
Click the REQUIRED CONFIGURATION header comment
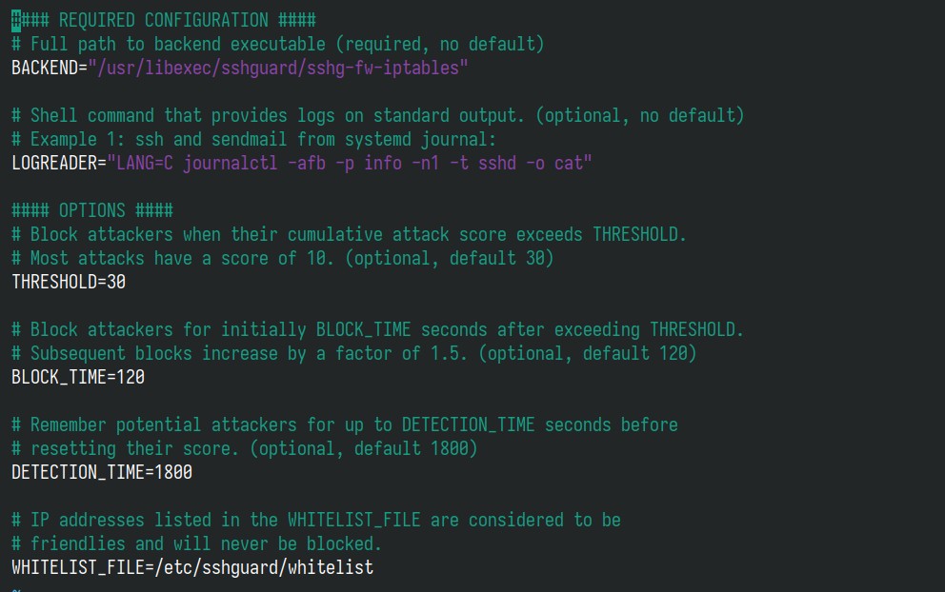(x=164, y=20)
